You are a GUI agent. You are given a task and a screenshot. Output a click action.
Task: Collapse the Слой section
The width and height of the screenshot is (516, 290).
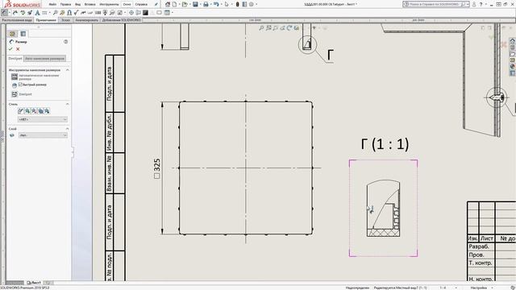click(67, 129)
